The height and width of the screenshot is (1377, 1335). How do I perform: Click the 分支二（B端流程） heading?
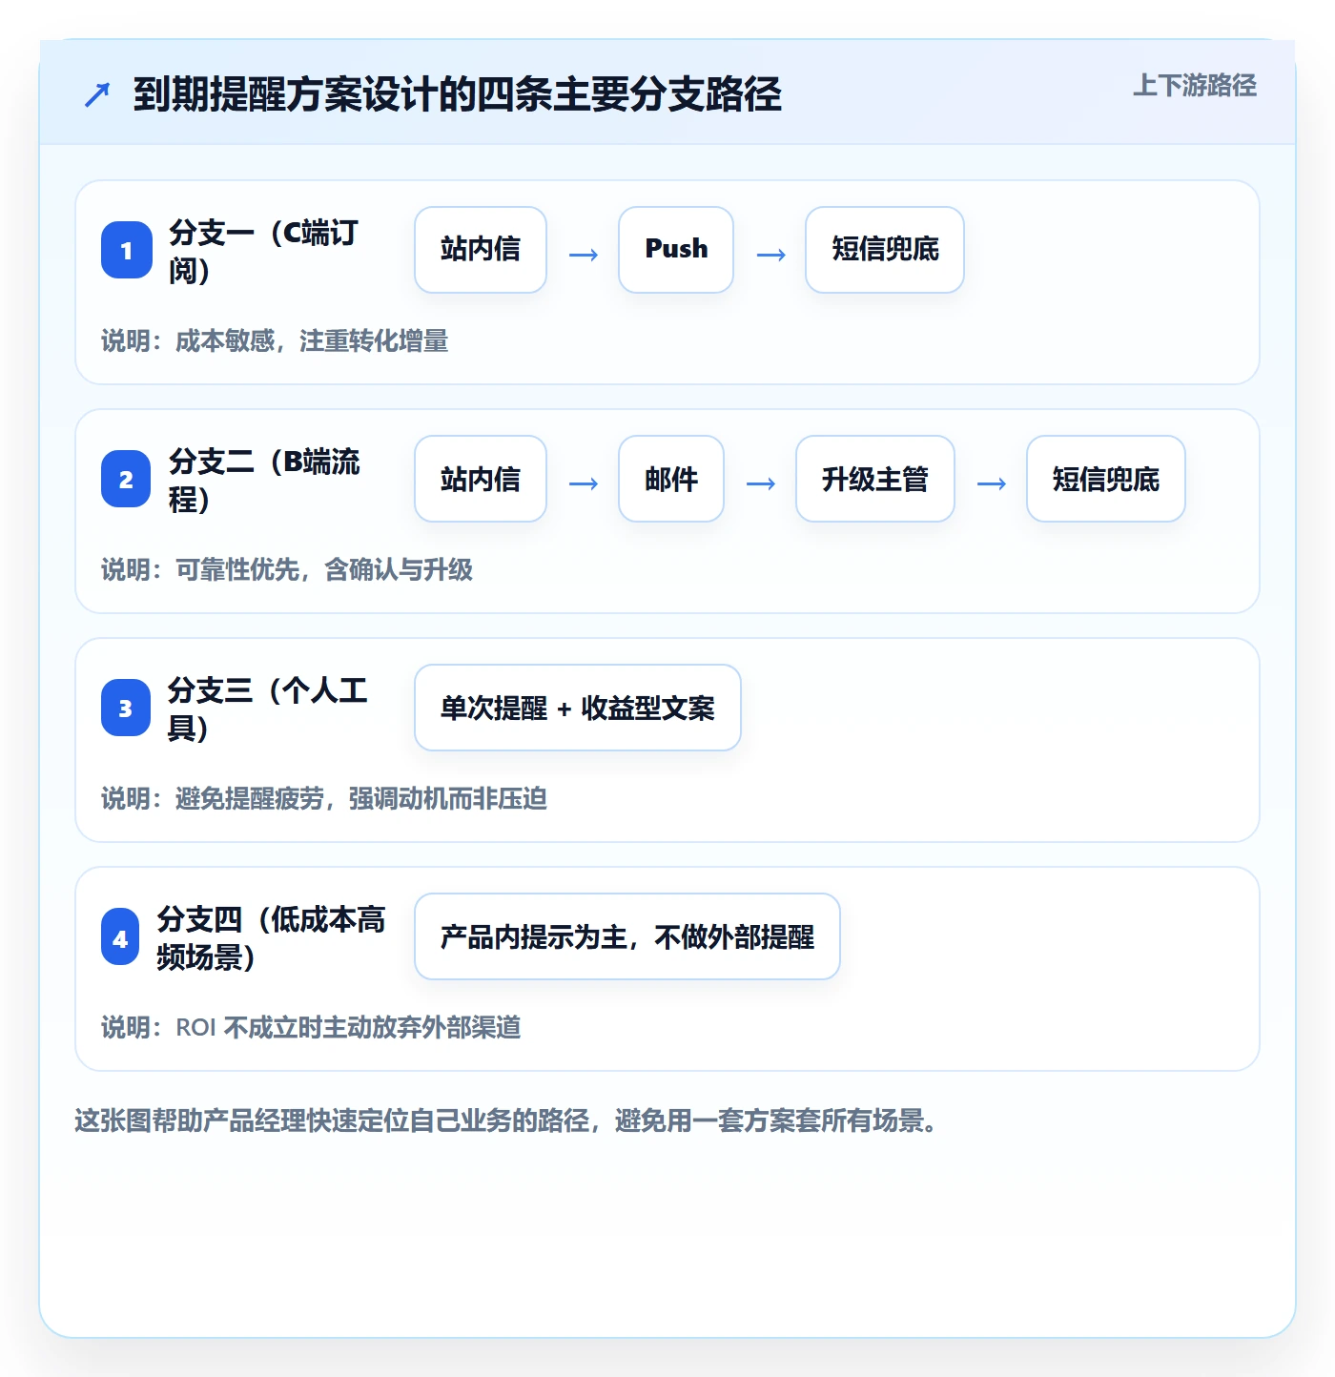coord(265,480)
